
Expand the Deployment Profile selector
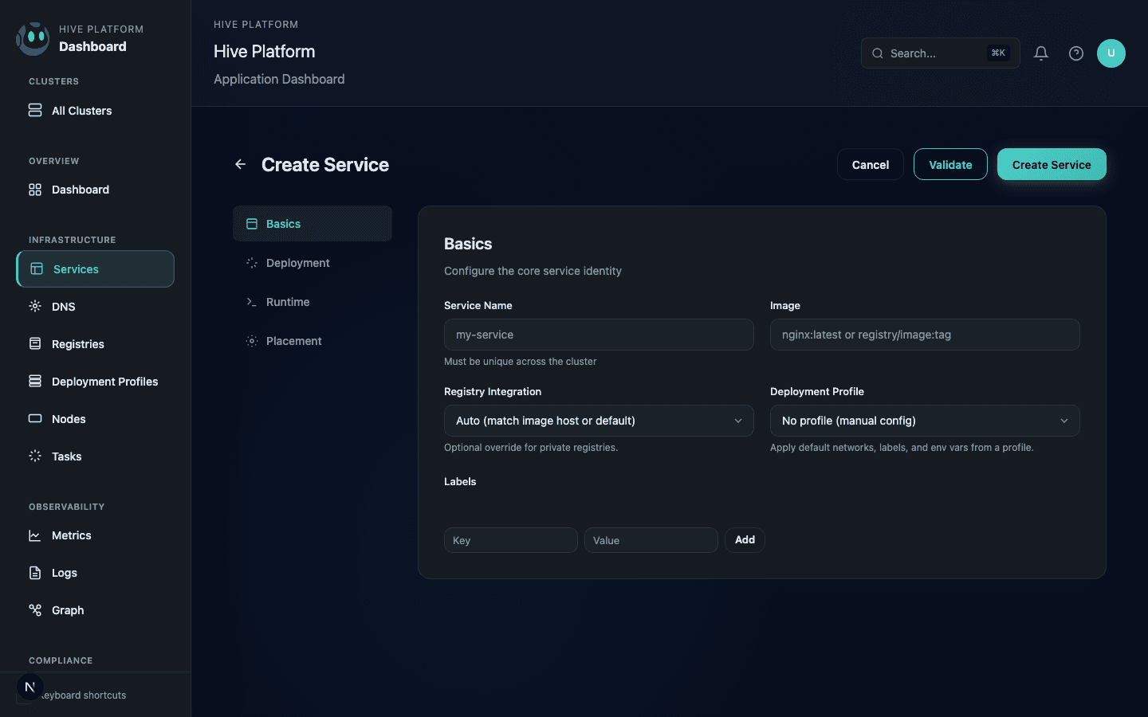924,420
